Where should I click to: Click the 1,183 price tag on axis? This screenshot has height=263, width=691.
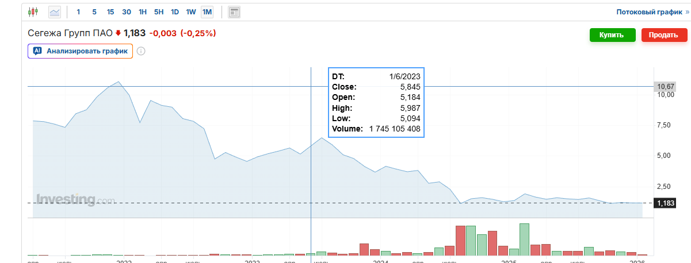click(x=665, y=203)
